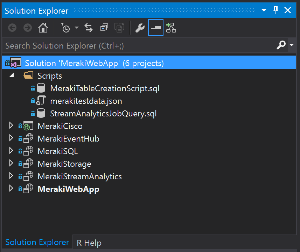Go to Home view in Solution Explorer
Image resolution: width=300 pixels, height=252 pixels.
[43, 28]
